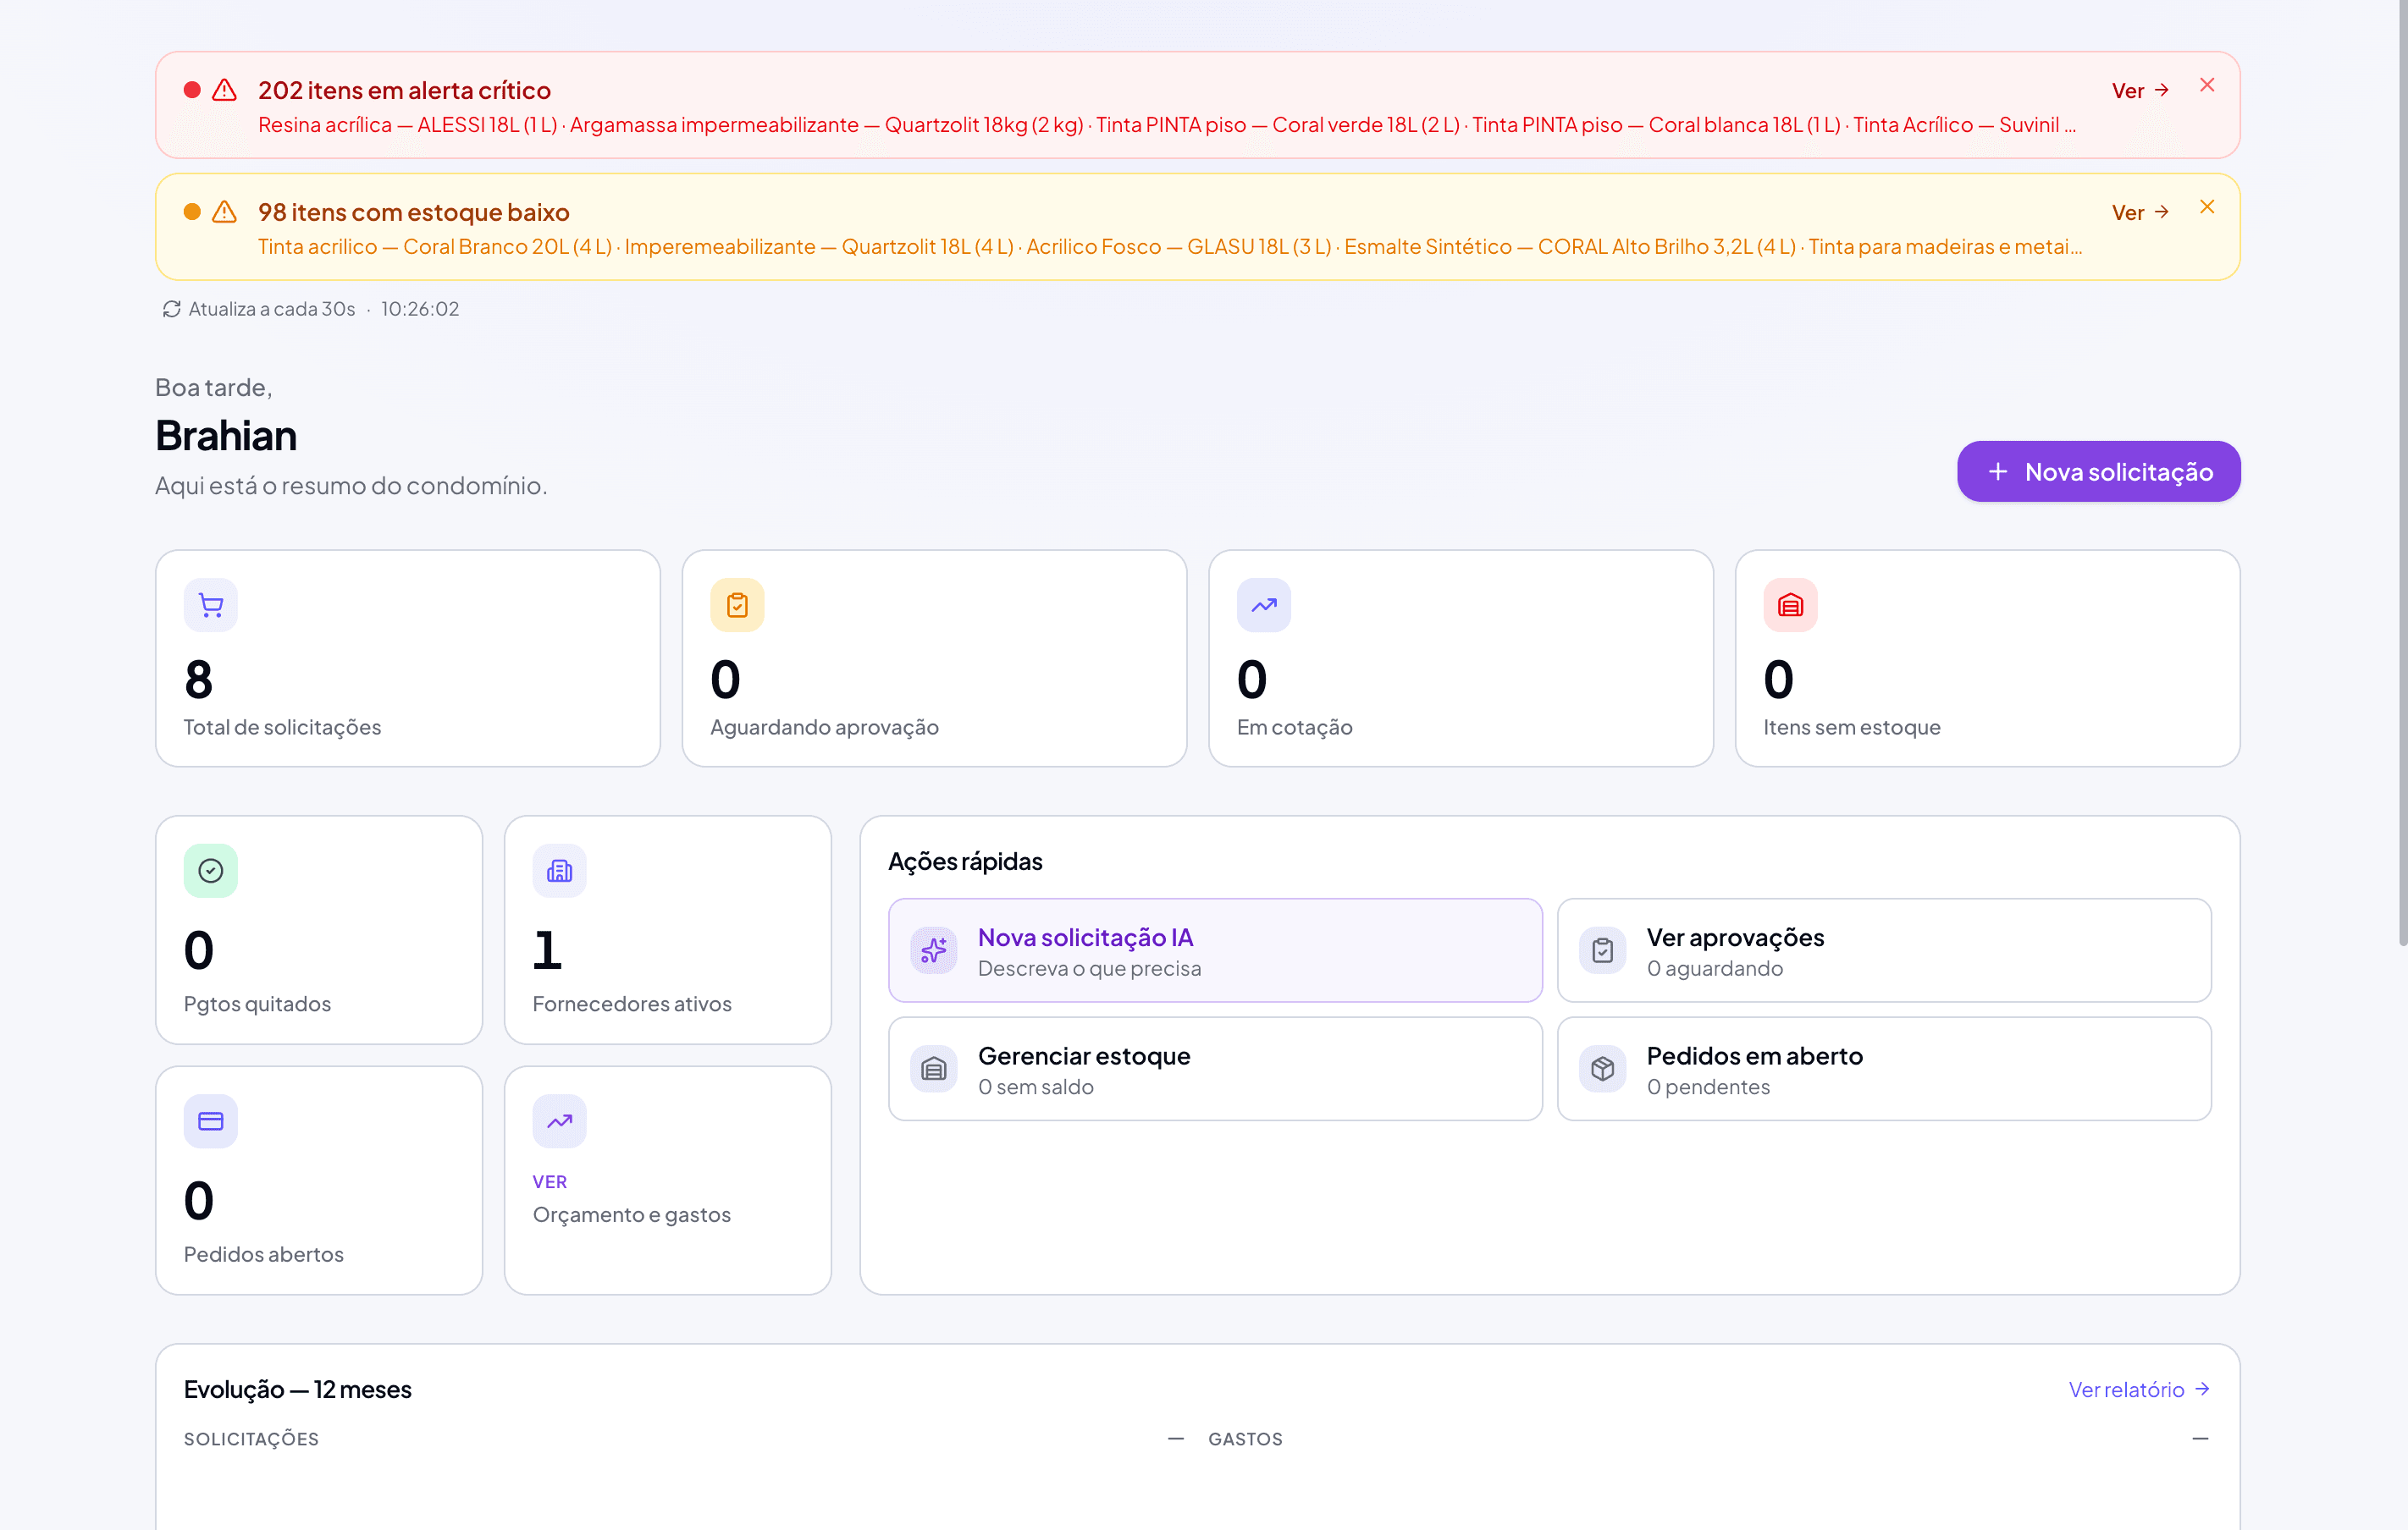
Task: Open the Ver relatório link
Action: pyautogui.click(x=2139, y=1390)
